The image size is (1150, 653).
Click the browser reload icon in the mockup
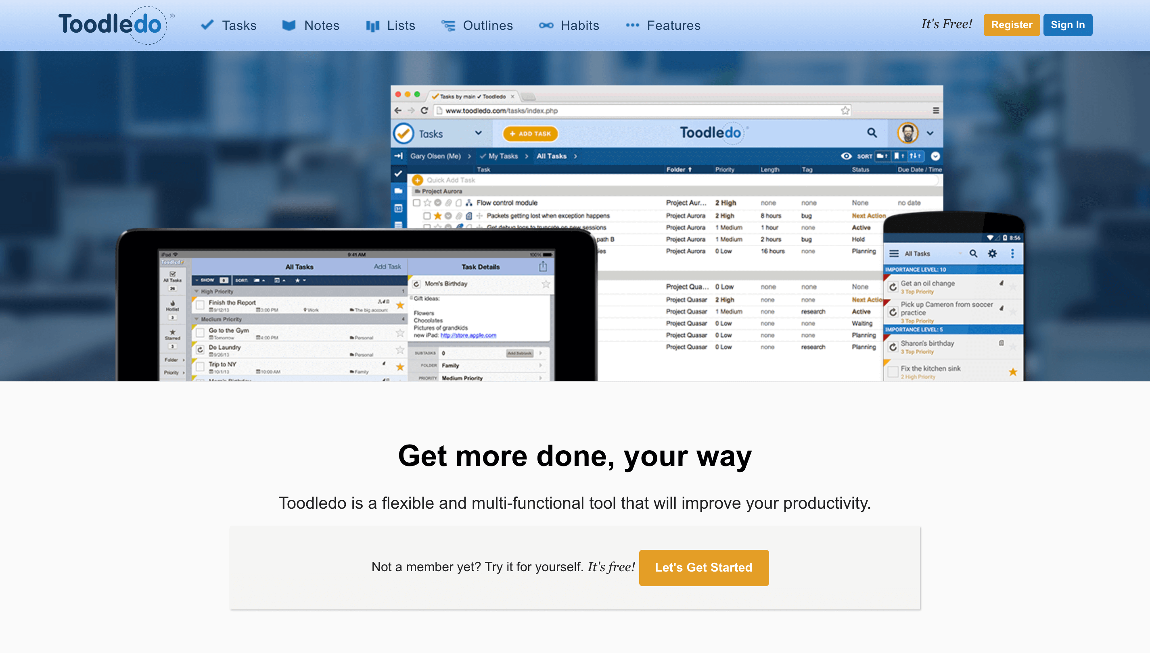tap(424, 110)
